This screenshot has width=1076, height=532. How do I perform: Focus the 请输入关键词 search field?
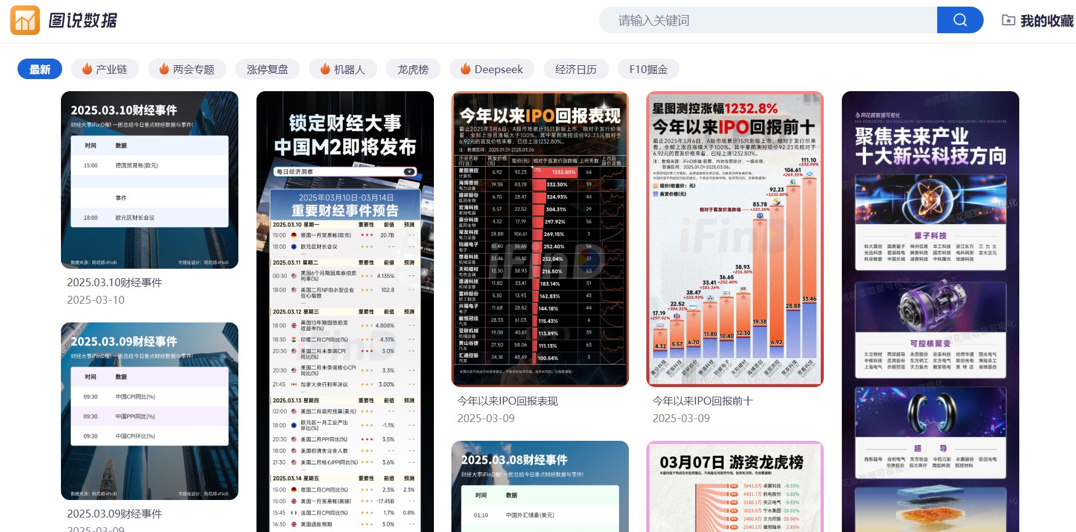click(x=768, y=21)
